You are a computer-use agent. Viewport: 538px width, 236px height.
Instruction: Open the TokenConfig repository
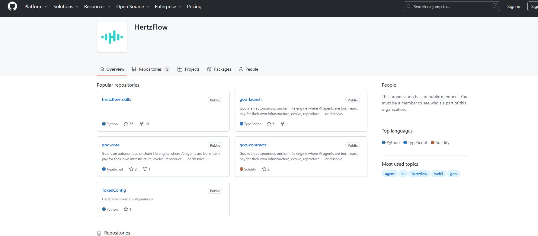(x=114, y=190)
